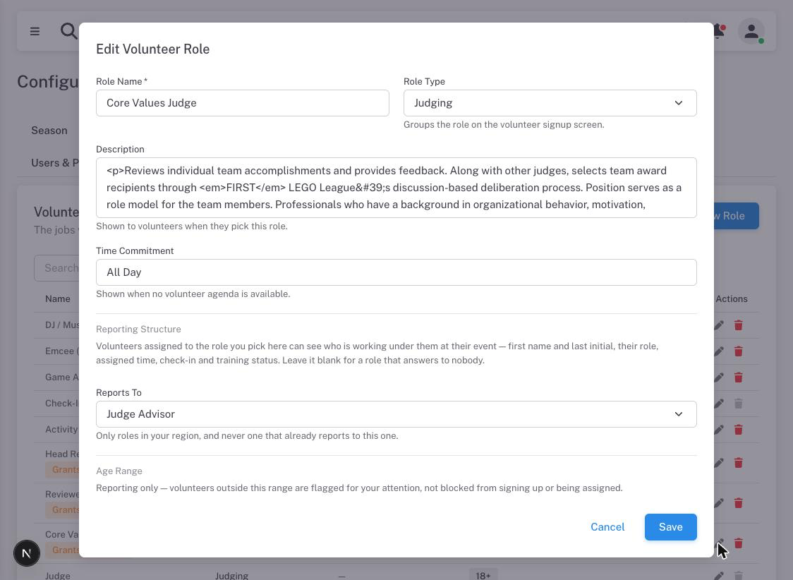Click pencil icon in Reviewe row

719,502
